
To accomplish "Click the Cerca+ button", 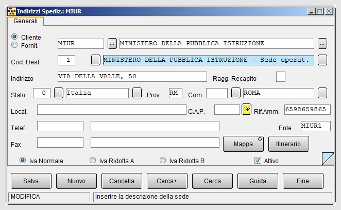I will (x=167, y=181).
